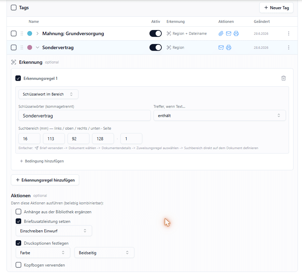Click the mauve color dot for Sondervertrag
This screenshot has height=274, width=302.
(x=30, y=47)
